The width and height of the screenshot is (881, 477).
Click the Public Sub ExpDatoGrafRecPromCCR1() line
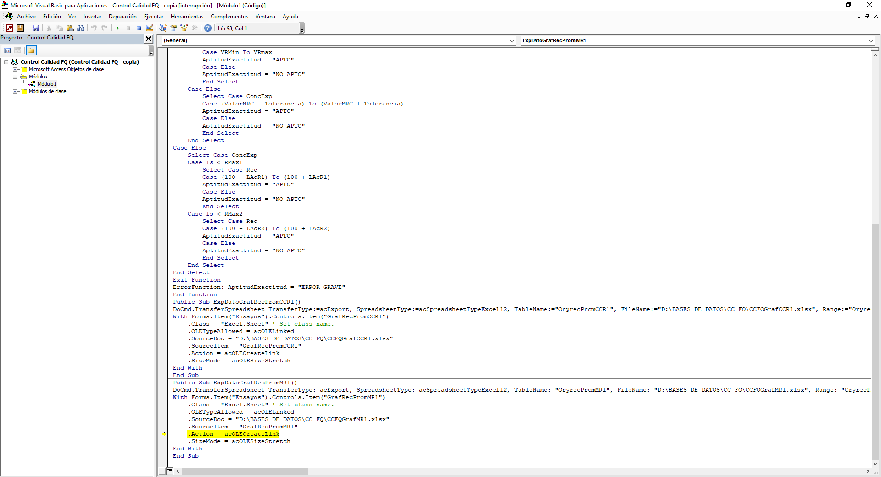click(x=237, y=302)
